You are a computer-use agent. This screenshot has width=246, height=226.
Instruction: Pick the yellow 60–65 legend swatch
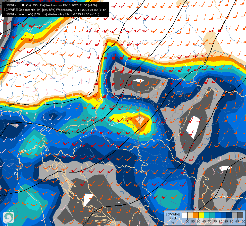201,215
